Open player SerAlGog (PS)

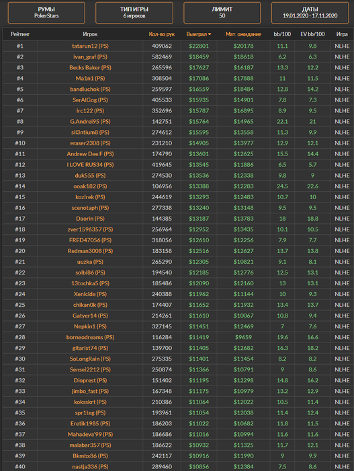click(x=90, y=100)
